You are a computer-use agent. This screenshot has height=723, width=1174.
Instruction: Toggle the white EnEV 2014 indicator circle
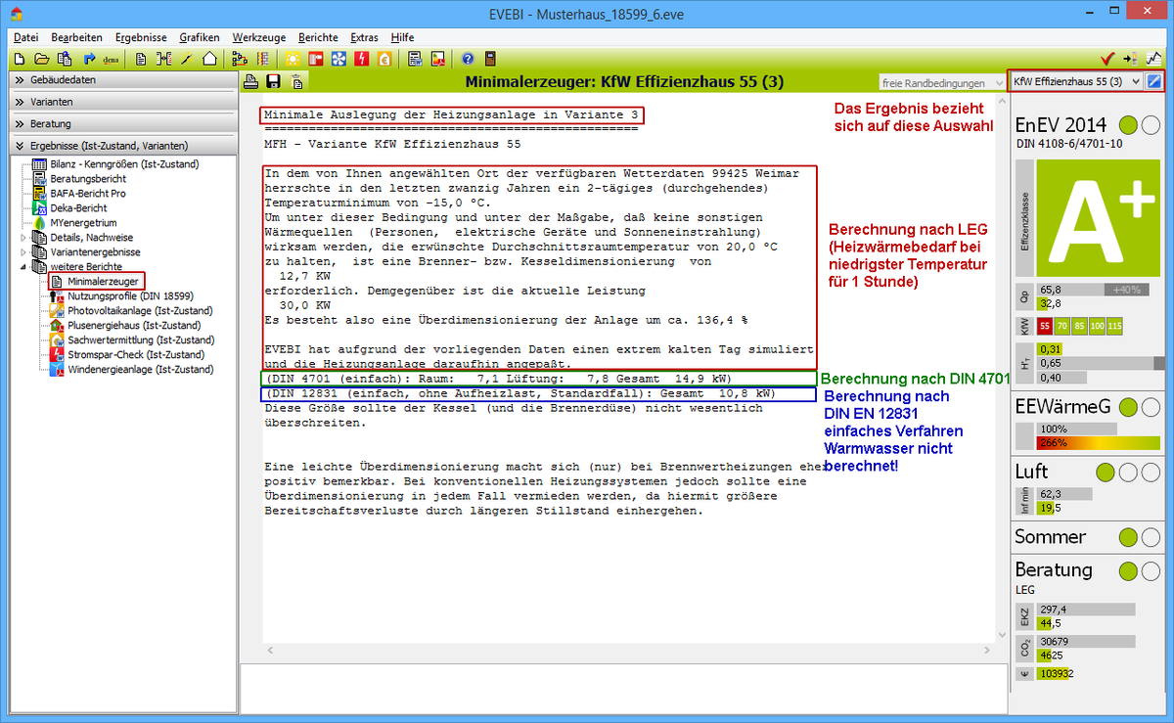(x=1151, y=125)
